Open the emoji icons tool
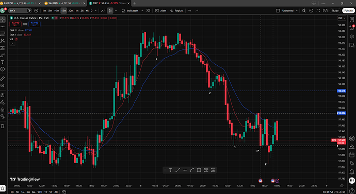356x194 pixels. 3,69
